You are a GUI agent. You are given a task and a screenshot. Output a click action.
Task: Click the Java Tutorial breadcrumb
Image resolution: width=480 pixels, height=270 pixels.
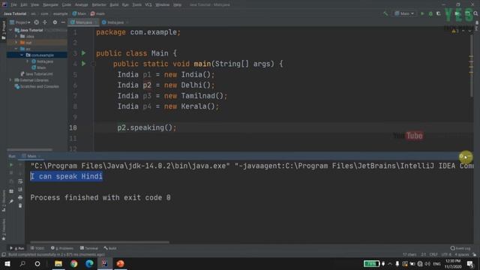coord(15,13)
